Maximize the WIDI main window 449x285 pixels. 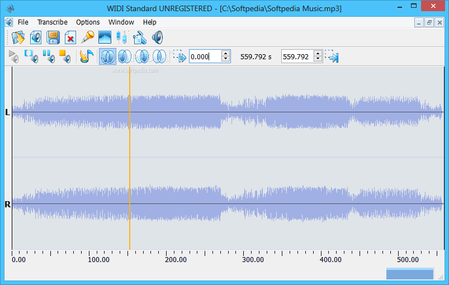coord(414,6)
